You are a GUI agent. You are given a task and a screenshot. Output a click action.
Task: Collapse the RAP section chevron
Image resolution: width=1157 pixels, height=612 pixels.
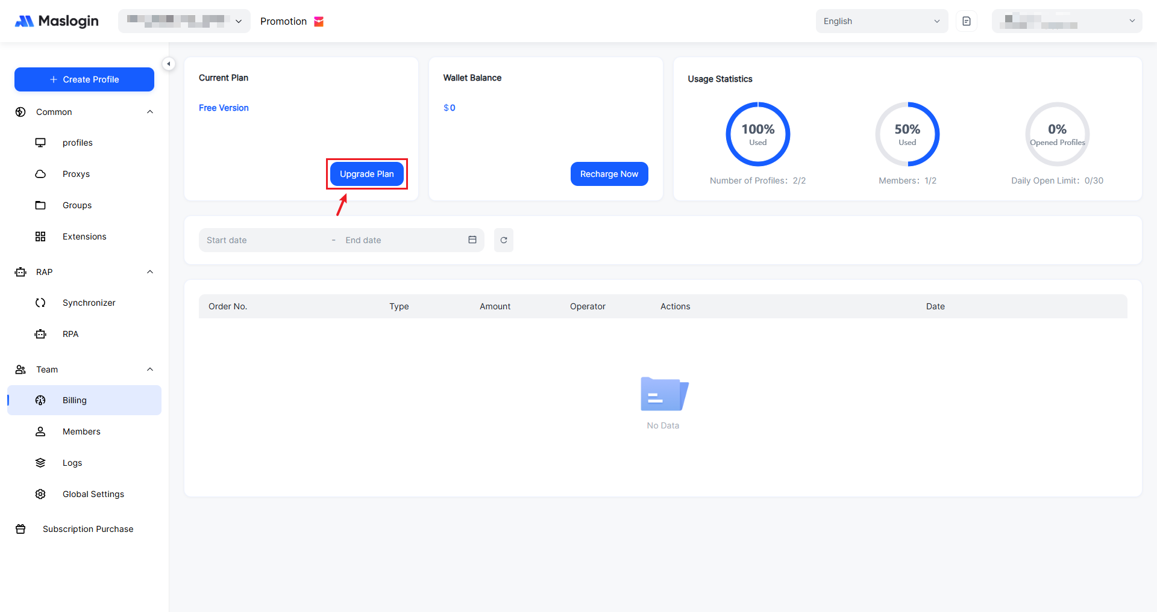(x=150, y=272)
